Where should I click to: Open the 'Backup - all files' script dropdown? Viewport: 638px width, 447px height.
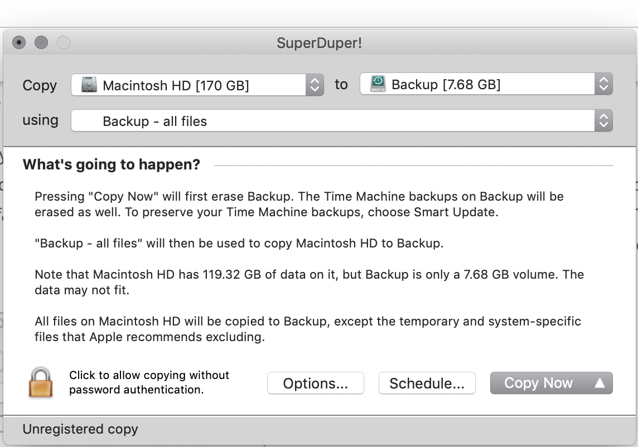(x=342, y=120)
